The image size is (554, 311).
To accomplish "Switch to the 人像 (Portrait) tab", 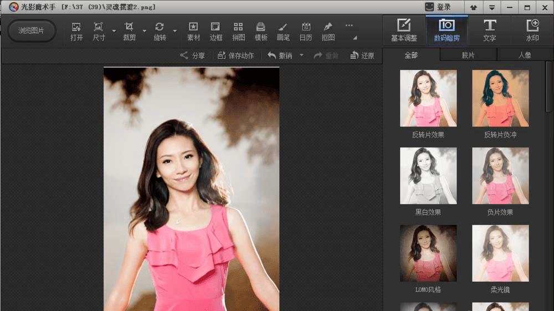I will (524, 55).
